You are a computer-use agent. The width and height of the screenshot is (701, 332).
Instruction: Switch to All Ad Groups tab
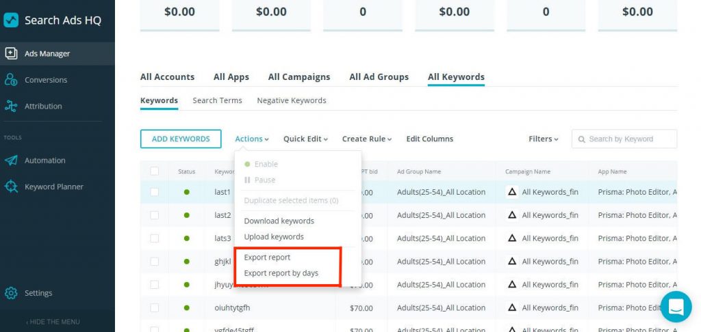tap(379, 77)
